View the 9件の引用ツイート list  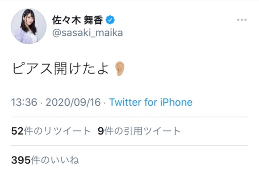139,131
